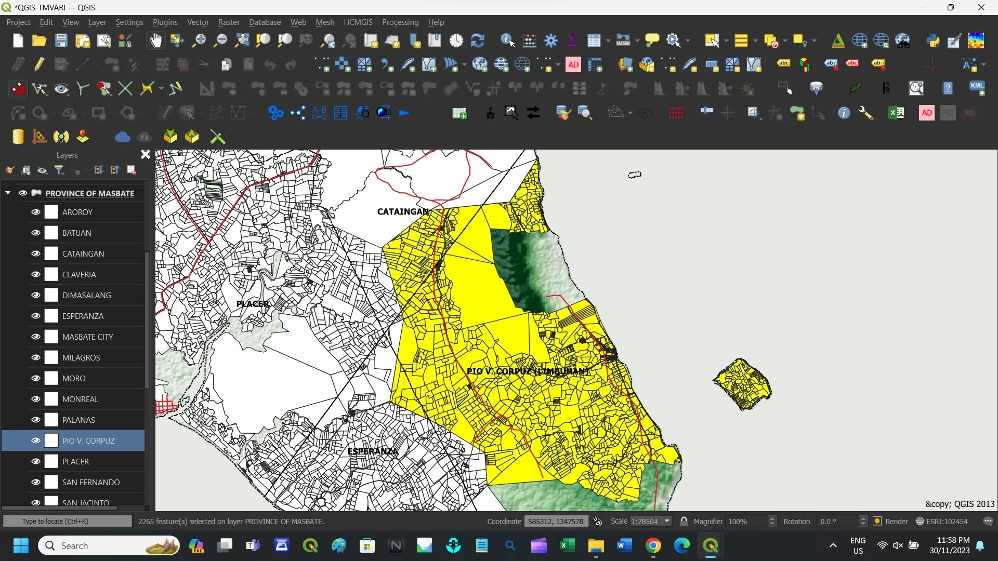
Task: Click the Python console icon
Action: coord(933,41)
